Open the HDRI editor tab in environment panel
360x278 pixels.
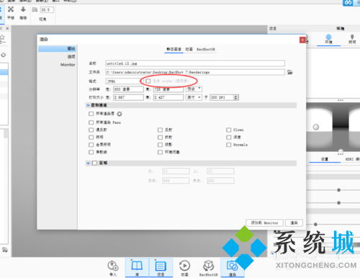click(352, 159)
